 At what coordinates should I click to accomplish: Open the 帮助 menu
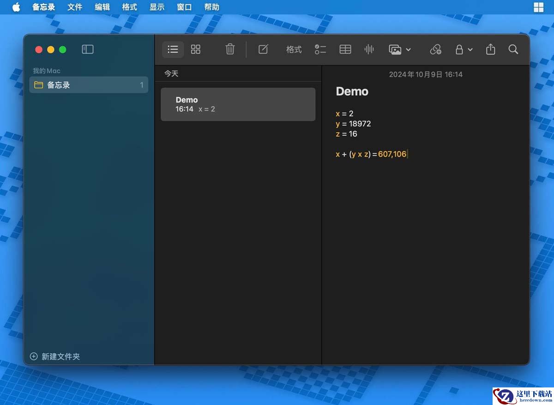click(x=212, y=7)
